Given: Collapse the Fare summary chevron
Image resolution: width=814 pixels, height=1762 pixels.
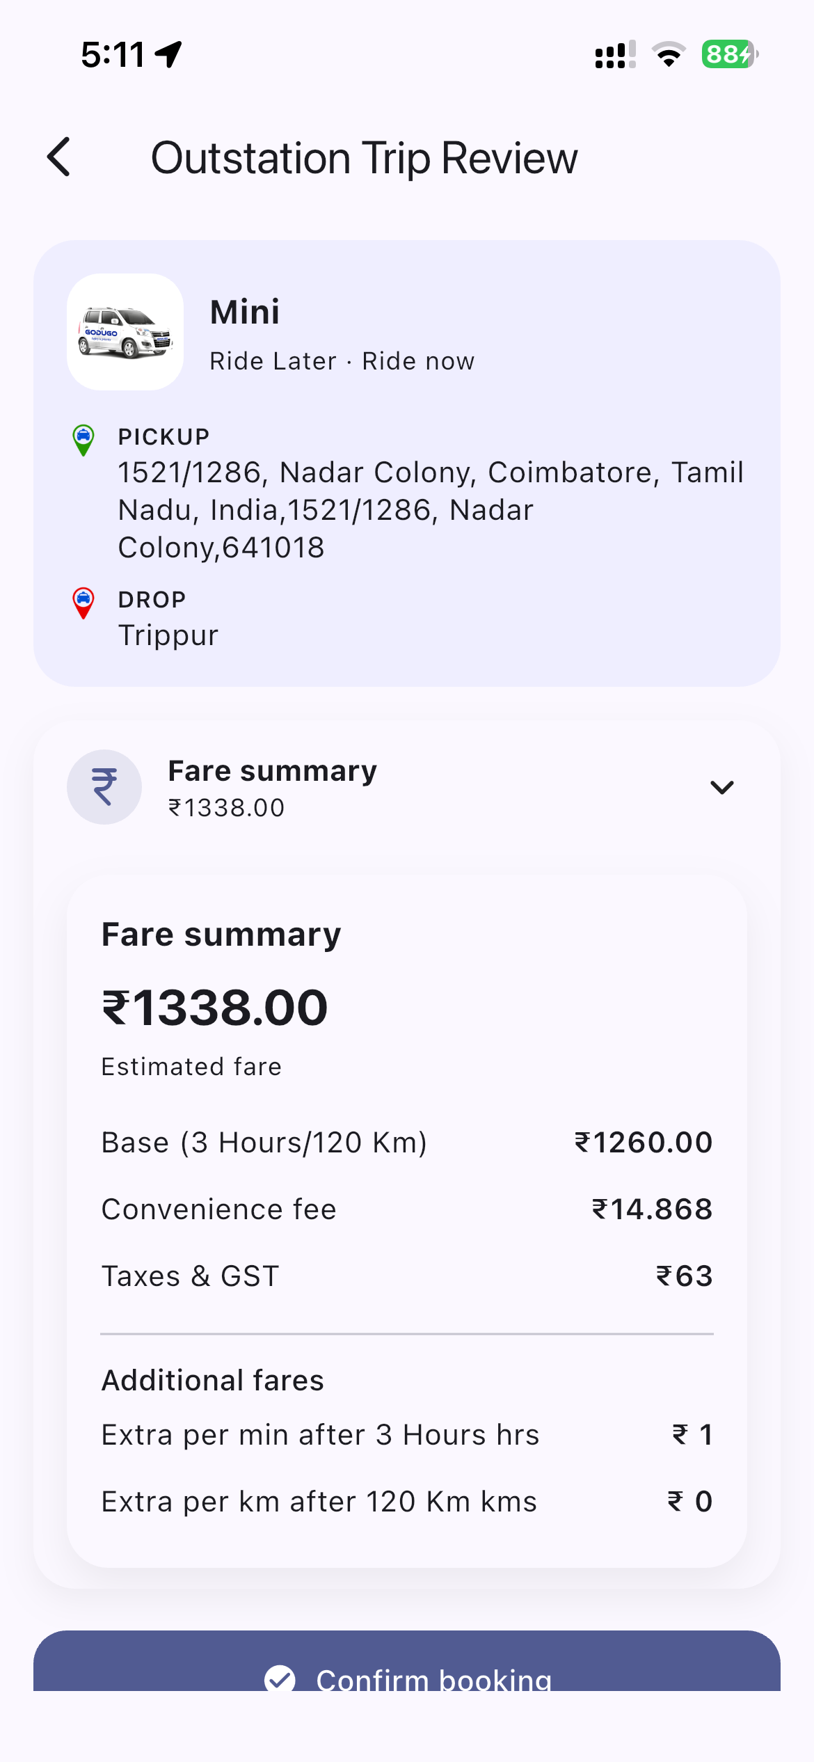Looking at the screenshot, I should [x=722, y=787].
